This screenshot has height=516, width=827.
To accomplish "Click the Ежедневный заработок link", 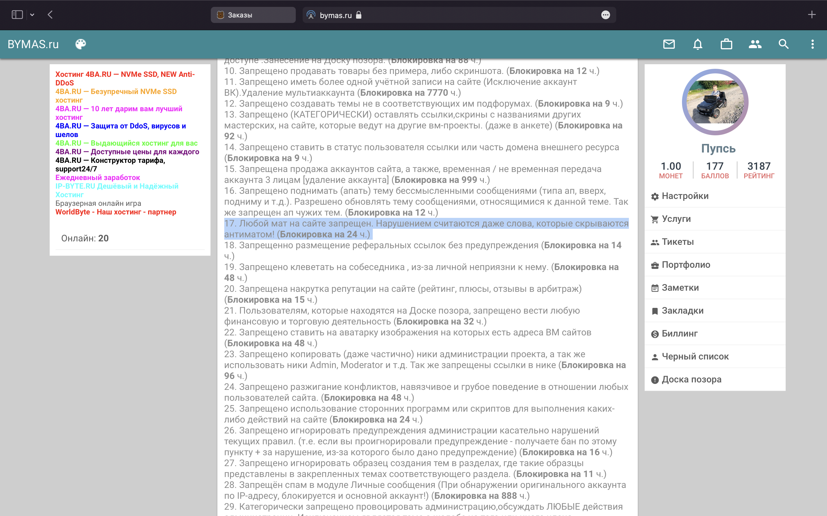I will click(x=97, y=177).
